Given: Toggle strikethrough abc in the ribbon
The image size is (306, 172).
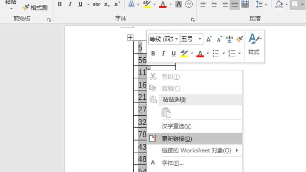Looking at the screenshot, I should coord(97,4).
